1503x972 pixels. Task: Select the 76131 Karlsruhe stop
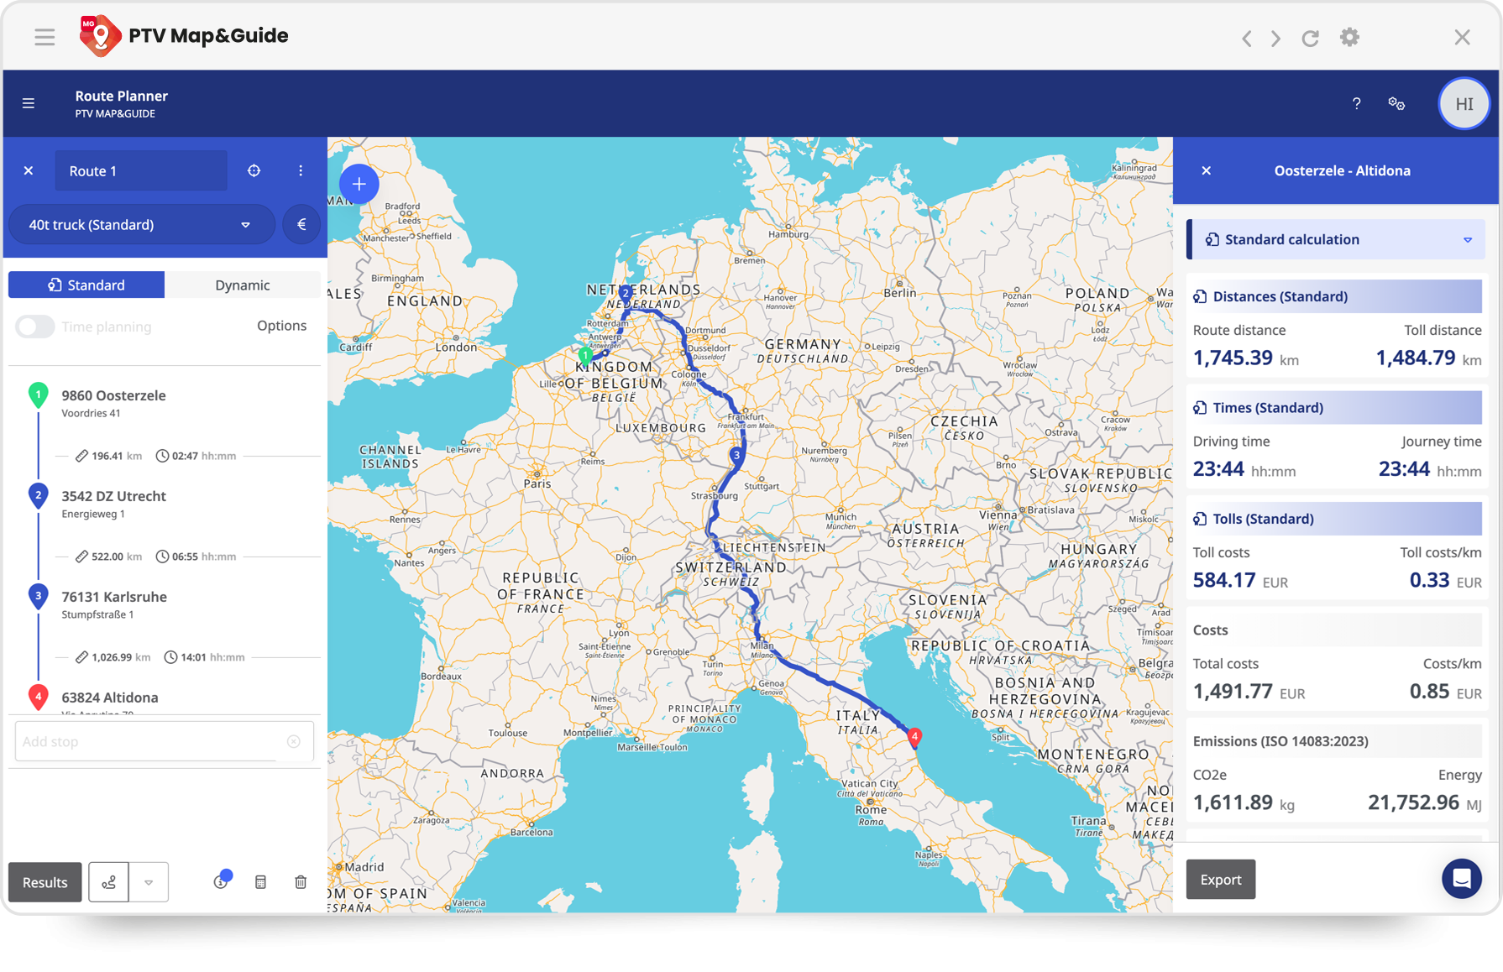pyautogui.click(x=114, y=597)
